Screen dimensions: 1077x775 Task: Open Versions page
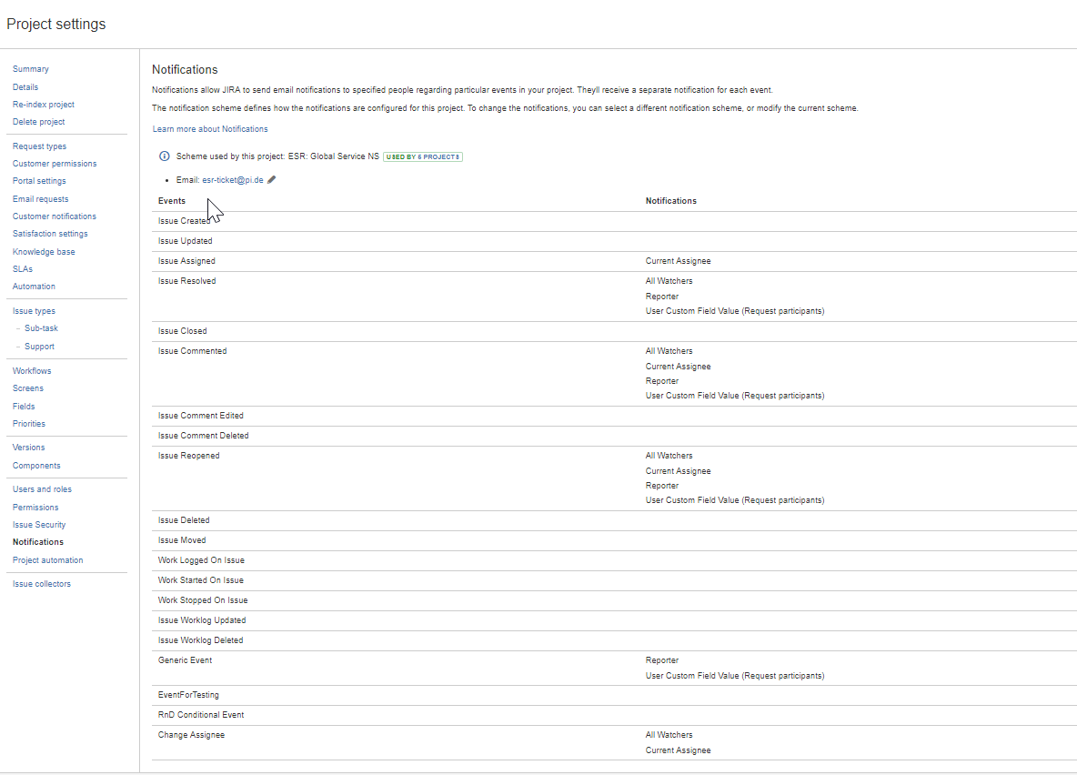pyautogui.click(x=28, y=448)
